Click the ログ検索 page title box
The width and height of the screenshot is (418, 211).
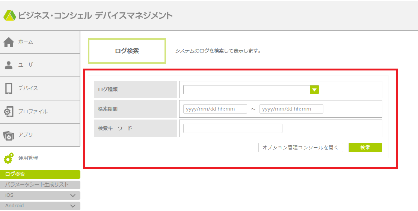pyautogui.click(x=127, y=51)
